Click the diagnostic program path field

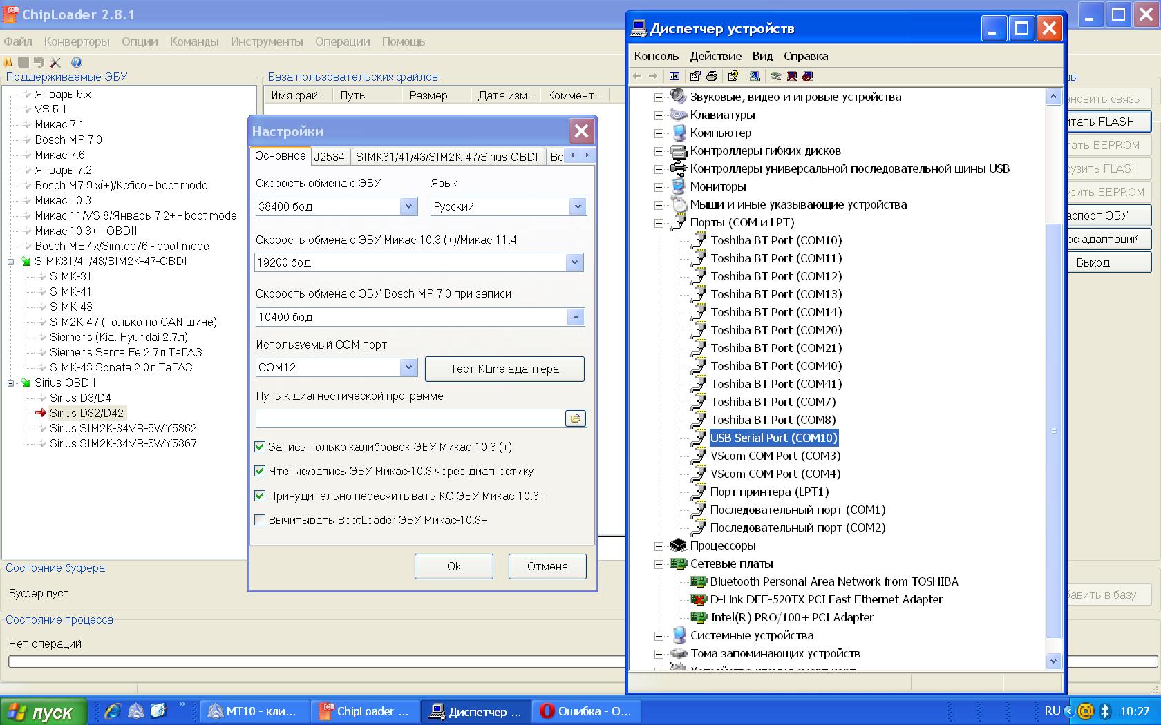[x=410, y=418]
